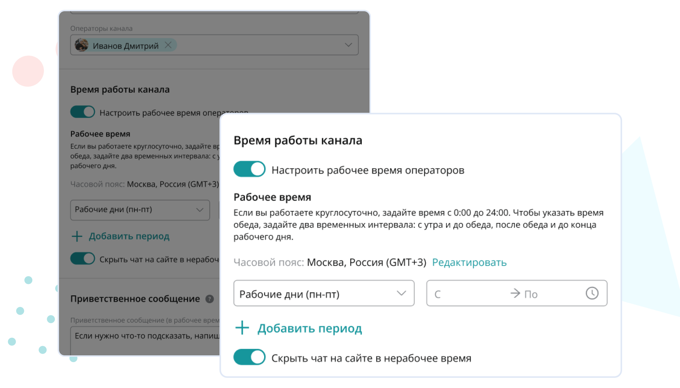Click the plus icon in the grayed Добавить период

tap(77, 236)
